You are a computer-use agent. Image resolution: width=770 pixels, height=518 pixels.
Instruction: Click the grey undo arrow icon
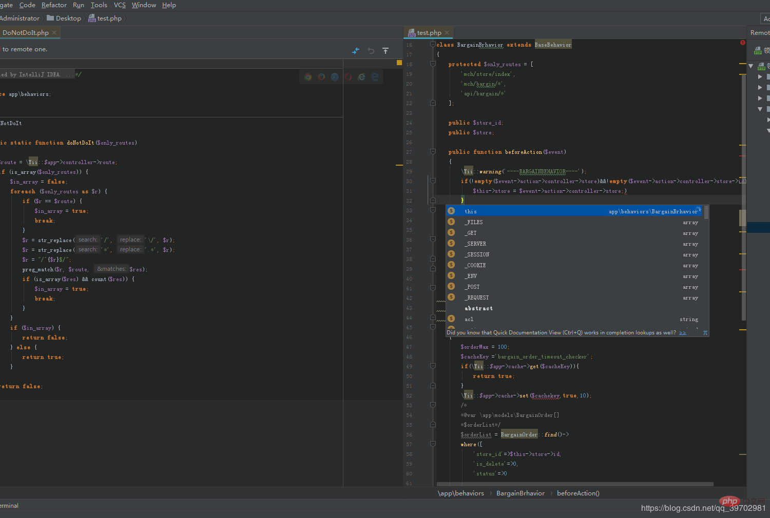(x=371, y=51)
